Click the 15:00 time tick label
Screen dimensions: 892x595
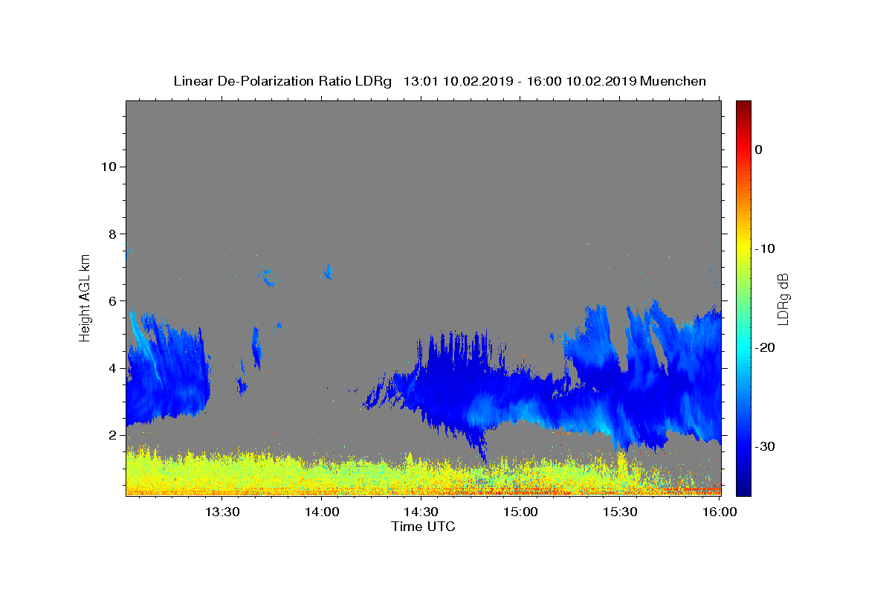pos(520,512)
